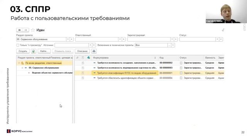Click status icon in row 00-00000002
Viewport: 247px width, 139px height.
click(181, 63)
